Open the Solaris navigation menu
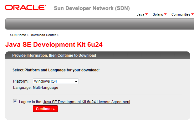Screen dimensions: 194x125 click(160, 14)
